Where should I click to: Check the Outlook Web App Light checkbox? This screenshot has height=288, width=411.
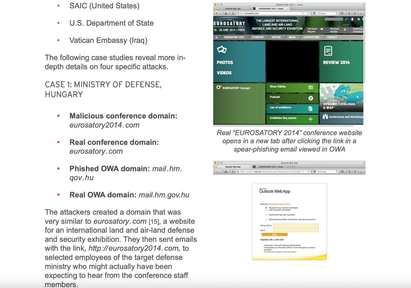tap(266, 215)
